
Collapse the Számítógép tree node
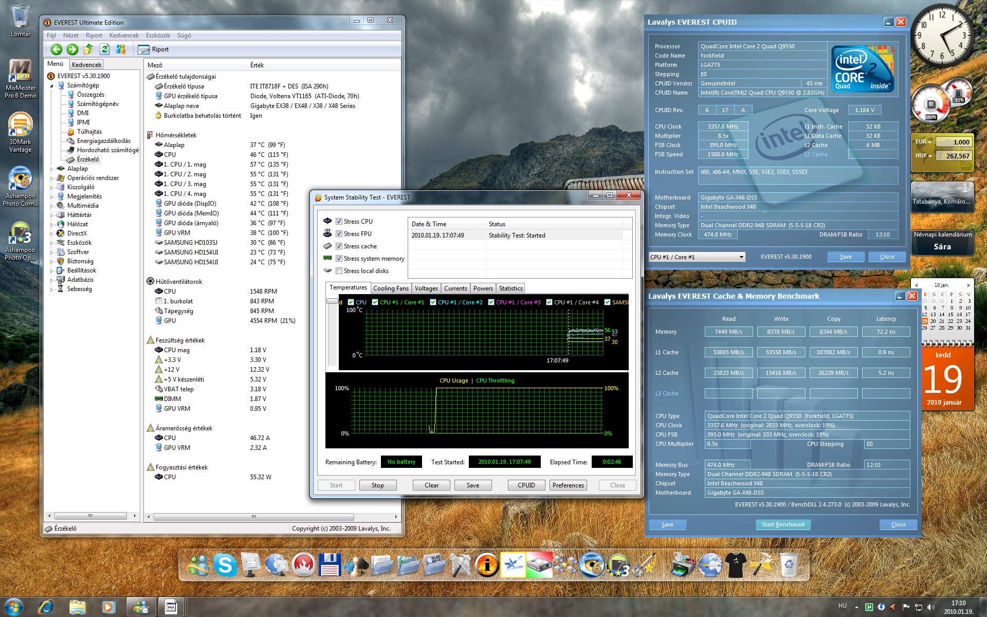click(x=51, y=86)
